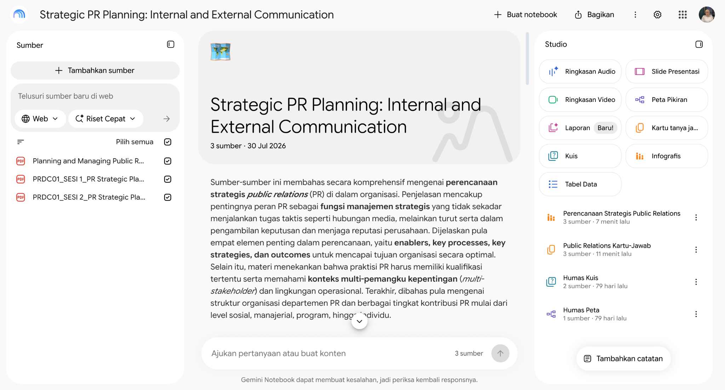The width and height of the screenshot is (725, 390).
Task: Create a Laporan report
Action: coord(580,128)
